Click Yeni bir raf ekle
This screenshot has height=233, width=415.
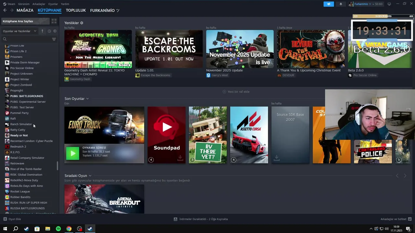tap(236, 92)
